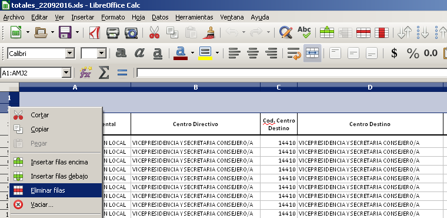Expand the Save options arrow
This screenshot has height=218, width=447.
[77, 32]
